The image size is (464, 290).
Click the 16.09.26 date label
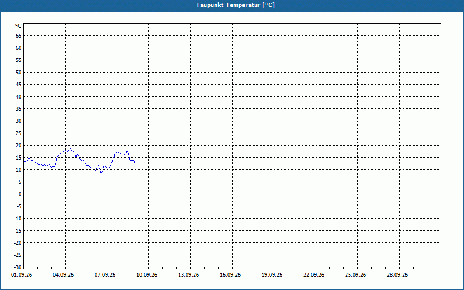coord(230,275)
